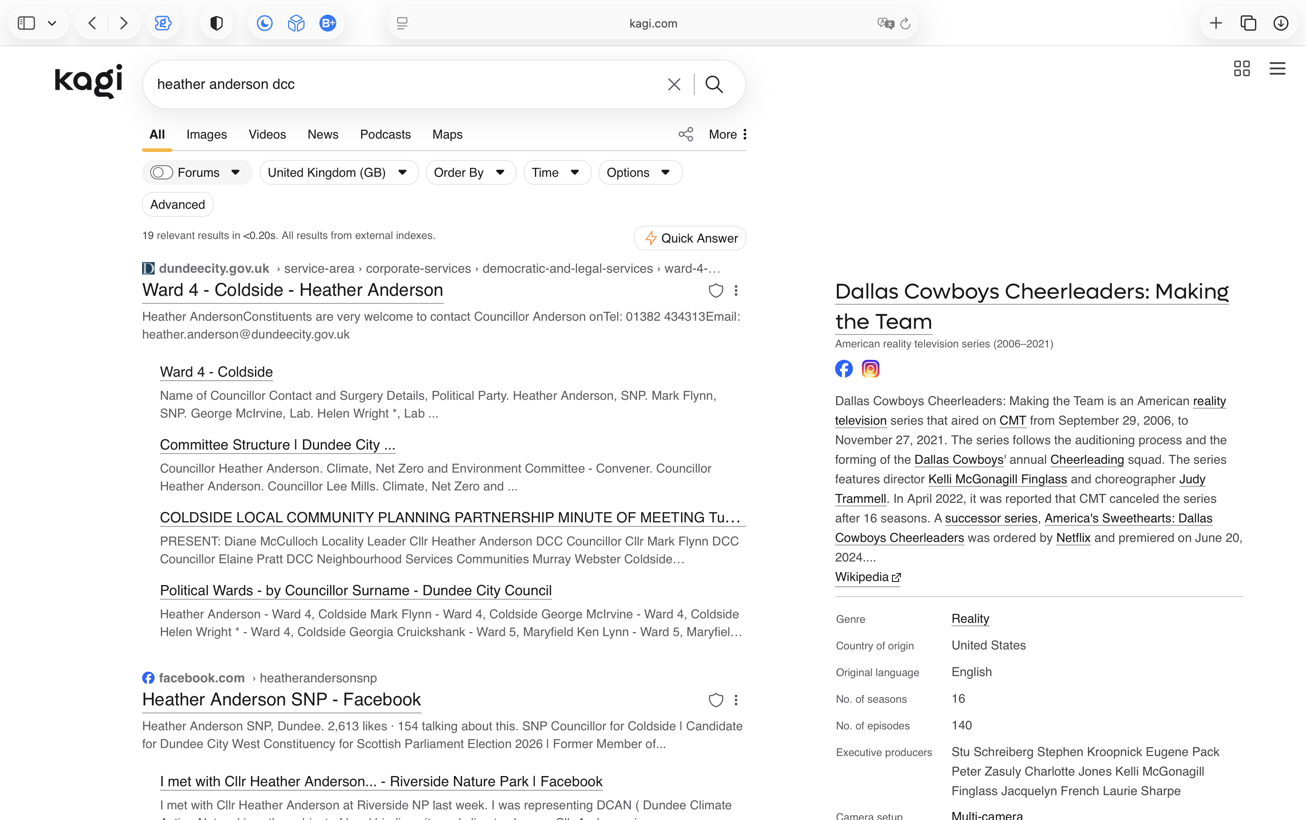1306x820 pixels.
Task: Open the blue robot extension icon
Action: [163, 23]
